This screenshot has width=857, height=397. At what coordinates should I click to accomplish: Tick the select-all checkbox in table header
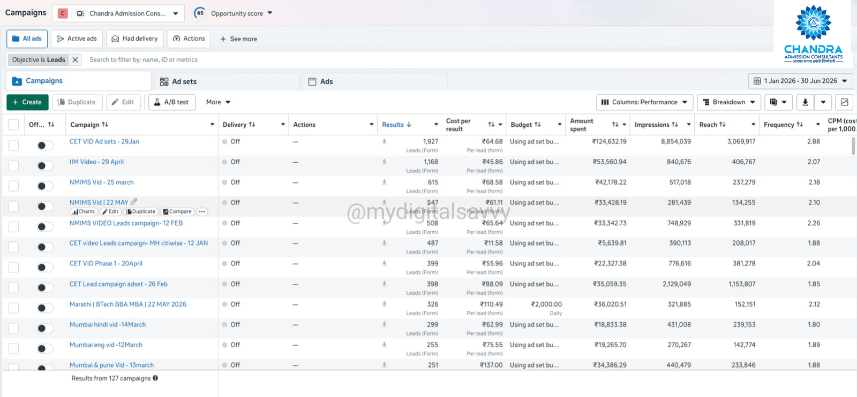pyautogui.click(x=14, y=125)
